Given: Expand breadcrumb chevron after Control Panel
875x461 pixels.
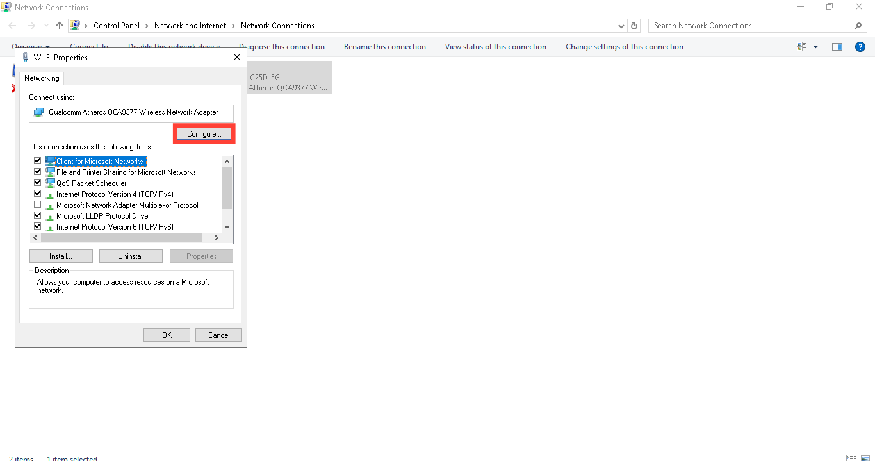Looking at the screenshot, I should tap(147, 26).
